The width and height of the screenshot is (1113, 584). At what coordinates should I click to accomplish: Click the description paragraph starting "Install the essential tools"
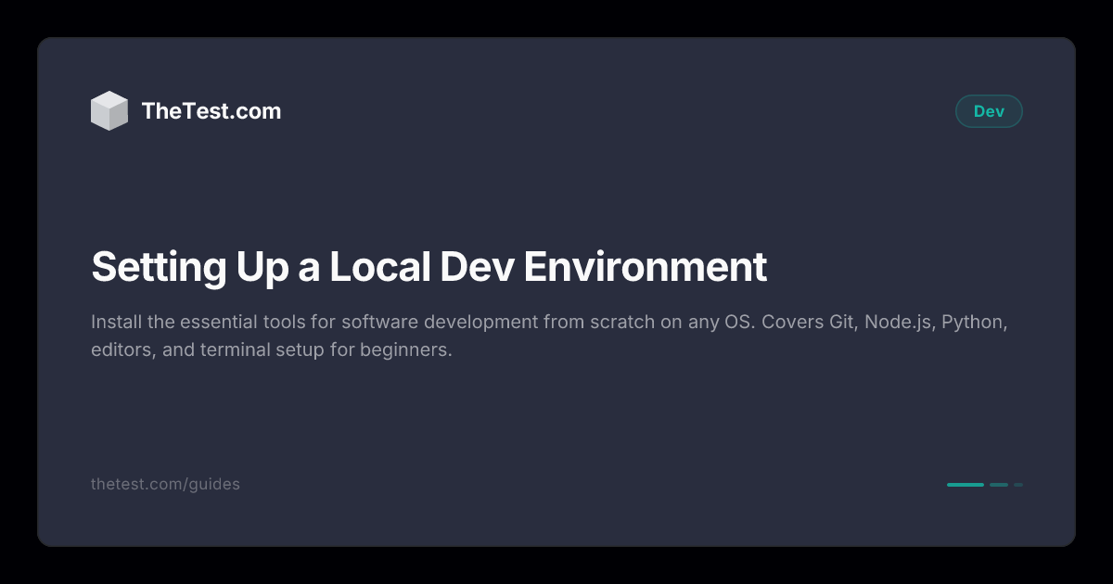[x=549, y=336]
